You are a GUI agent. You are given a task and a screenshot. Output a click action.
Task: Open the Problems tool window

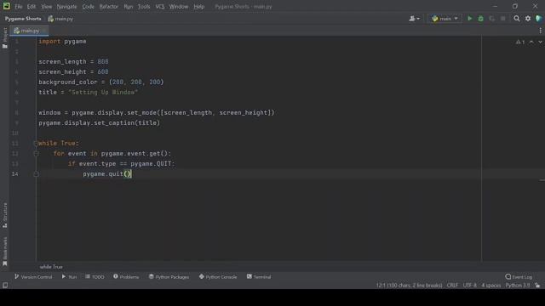tap(126, 277)
